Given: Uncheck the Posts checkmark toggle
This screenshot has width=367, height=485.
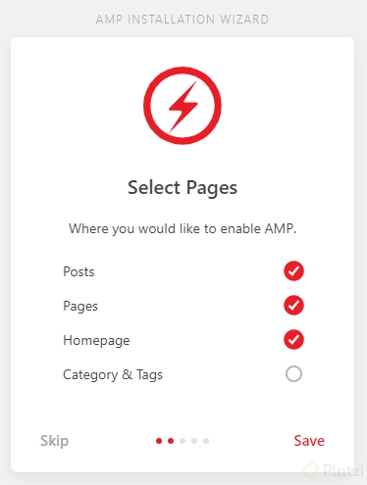Looking at the screenshot, I should pyautogui.click(x=293, y=271).
